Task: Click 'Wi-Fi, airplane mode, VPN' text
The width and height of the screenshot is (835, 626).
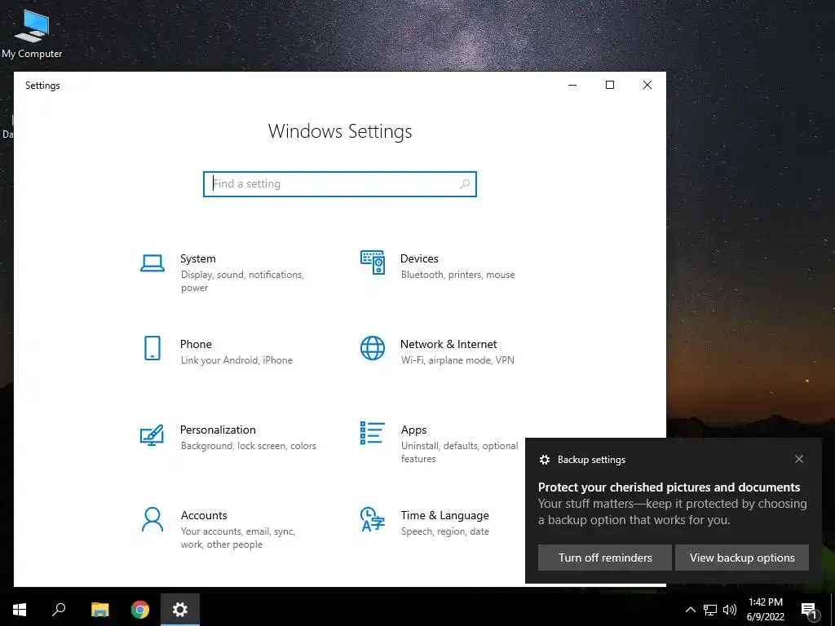Action: (457, 360)
